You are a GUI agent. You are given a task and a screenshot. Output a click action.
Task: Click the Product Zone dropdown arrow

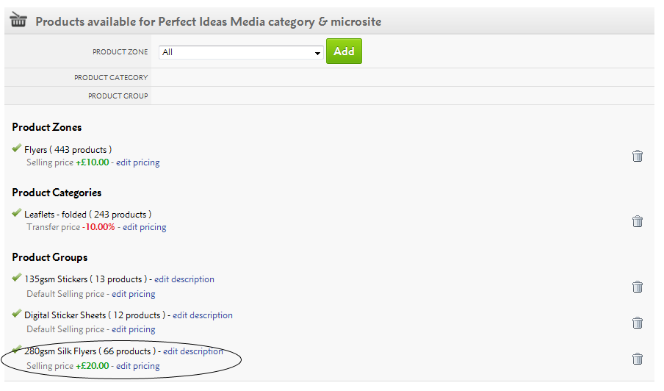317,53
